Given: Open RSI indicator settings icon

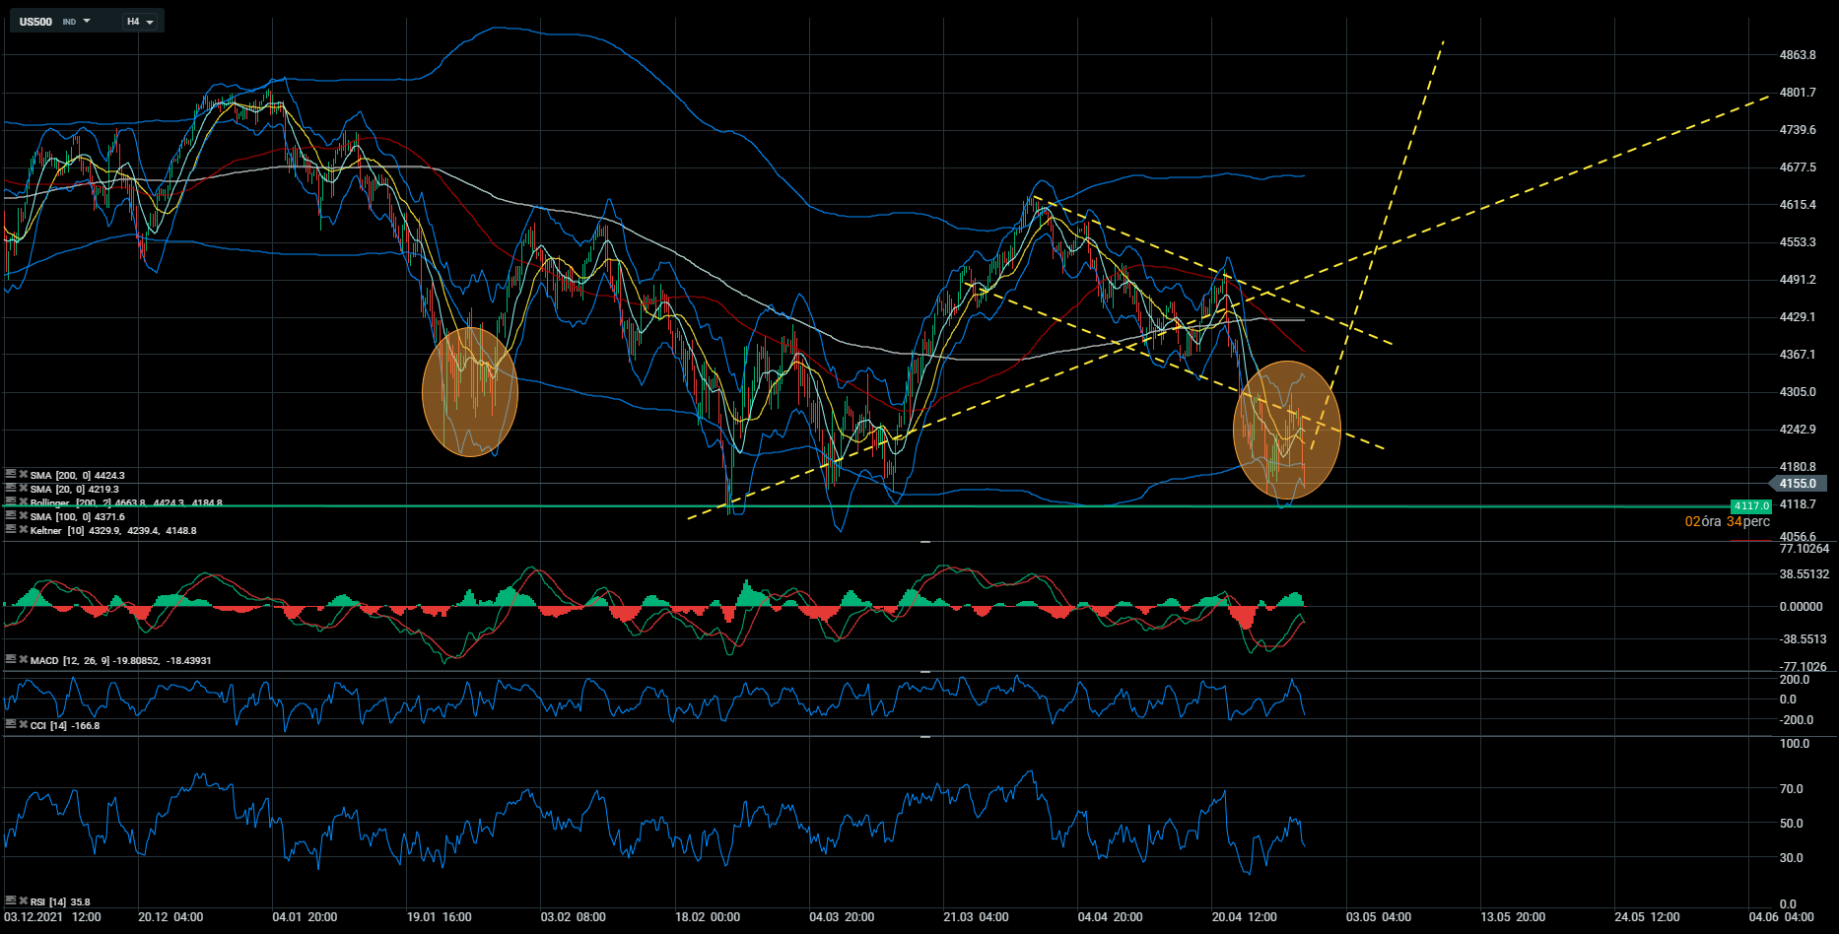Looking at the screenshot, I should point(11,901).
